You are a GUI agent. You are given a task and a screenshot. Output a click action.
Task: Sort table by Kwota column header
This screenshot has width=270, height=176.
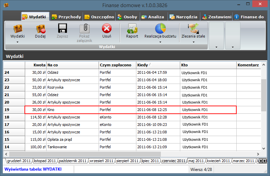[36, 65]
